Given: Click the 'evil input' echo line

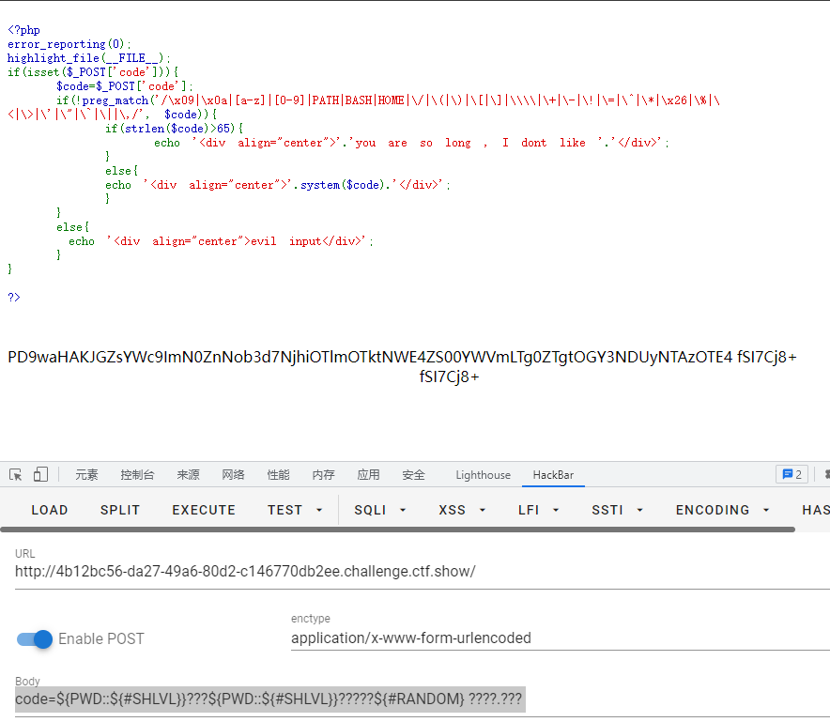Looking at the screenshot, I should point(221,241).
